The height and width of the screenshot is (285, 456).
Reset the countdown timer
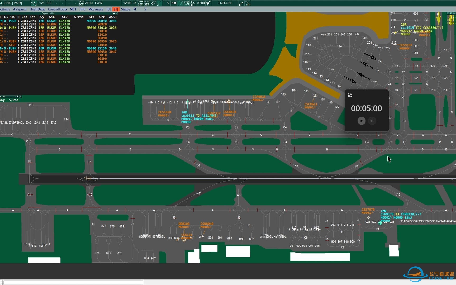point(372,121)
